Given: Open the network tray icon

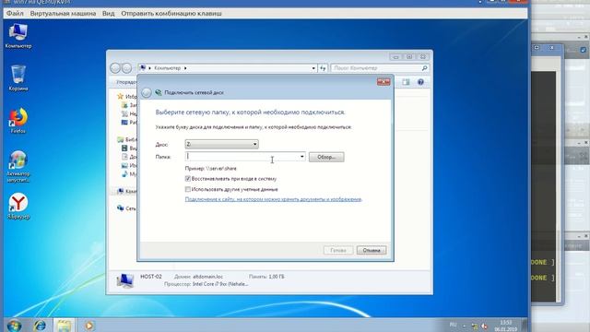Looking at the screenshot, I should pyautogui.click(x=475, y=326).
